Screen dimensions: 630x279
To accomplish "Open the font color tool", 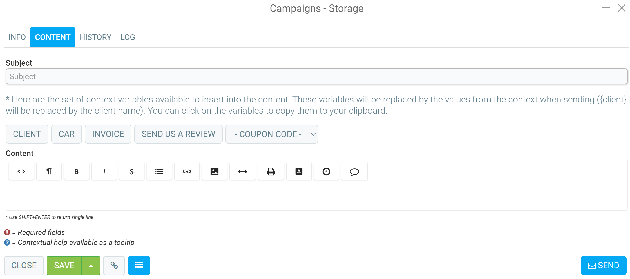I will point(299,171).
